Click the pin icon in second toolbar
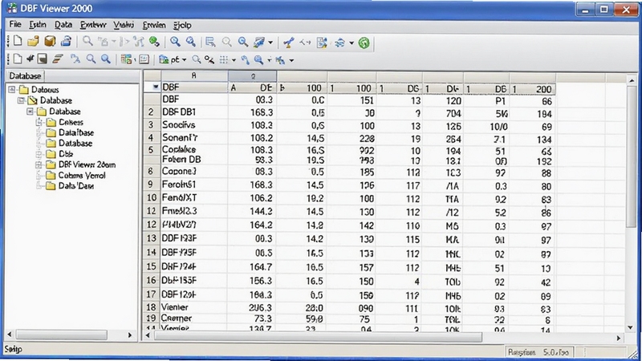This screenshot has width=642, height=361. coord(30,59)
